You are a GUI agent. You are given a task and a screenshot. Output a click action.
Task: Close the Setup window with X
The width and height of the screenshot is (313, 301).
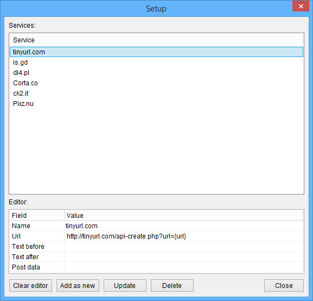pos(301,6)
